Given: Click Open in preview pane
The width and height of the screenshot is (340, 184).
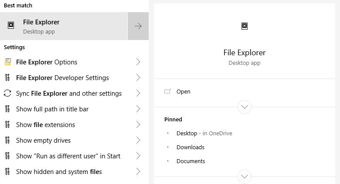Looking at the screenshot, I should tap(183, 92).
